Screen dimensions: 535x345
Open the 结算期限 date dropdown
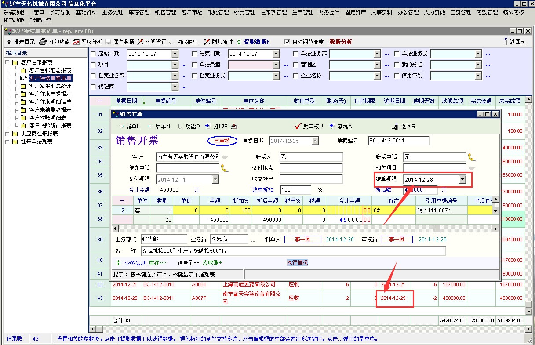coord(462,179)
